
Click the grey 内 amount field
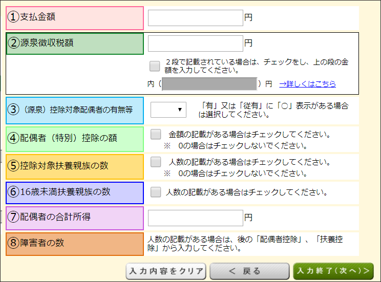[x=209, y=84]
